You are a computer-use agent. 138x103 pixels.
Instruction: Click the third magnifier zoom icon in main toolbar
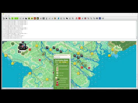point(94,18)
